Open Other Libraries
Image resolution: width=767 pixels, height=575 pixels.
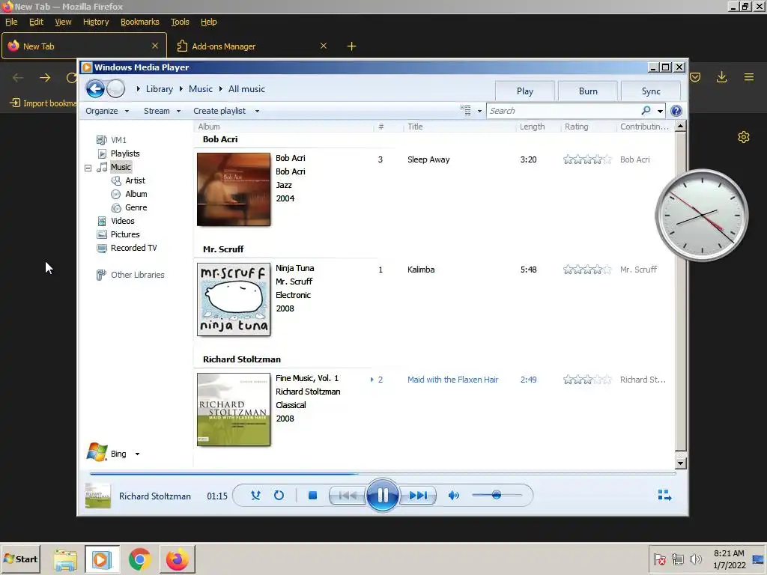pyautogui.click(x=130, y=275)
